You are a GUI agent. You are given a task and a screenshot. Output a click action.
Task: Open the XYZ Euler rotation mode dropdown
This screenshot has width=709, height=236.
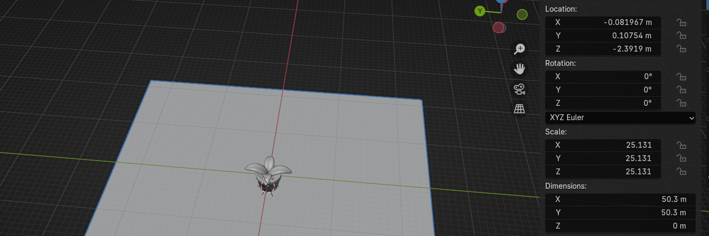620,117
